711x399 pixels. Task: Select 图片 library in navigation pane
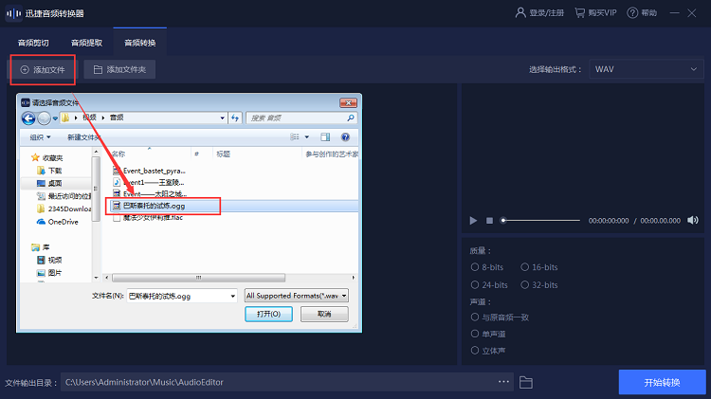(x=49, y=273)
